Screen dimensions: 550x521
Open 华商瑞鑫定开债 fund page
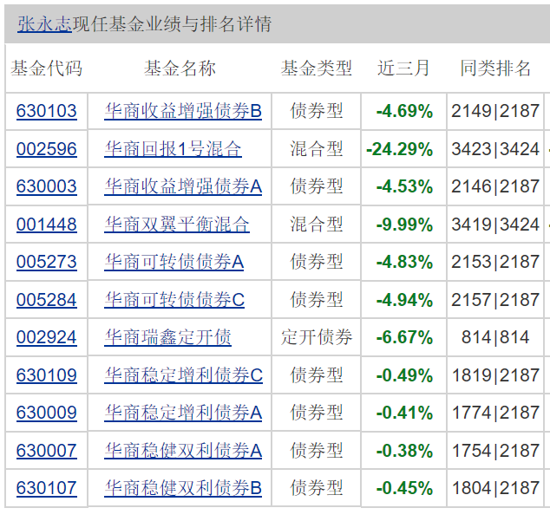pos(167,337)
